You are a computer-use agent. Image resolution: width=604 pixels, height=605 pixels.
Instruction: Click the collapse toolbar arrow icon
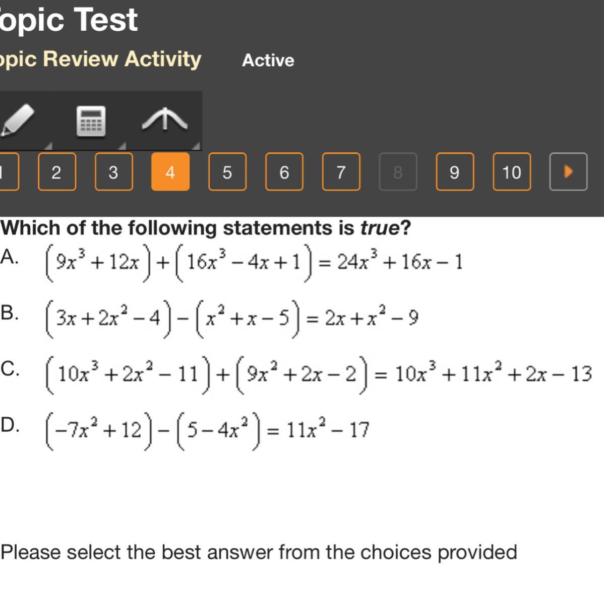pyautogui.click(x=164, y=121)
